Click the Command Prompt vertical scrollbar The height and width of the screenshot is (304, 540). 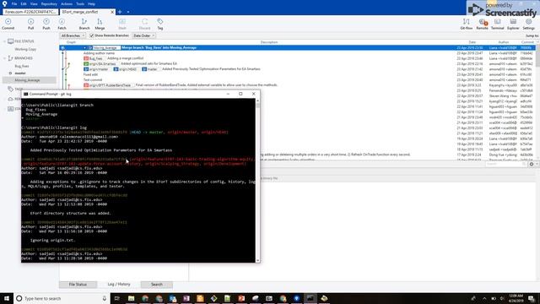(x=258, y=180)
